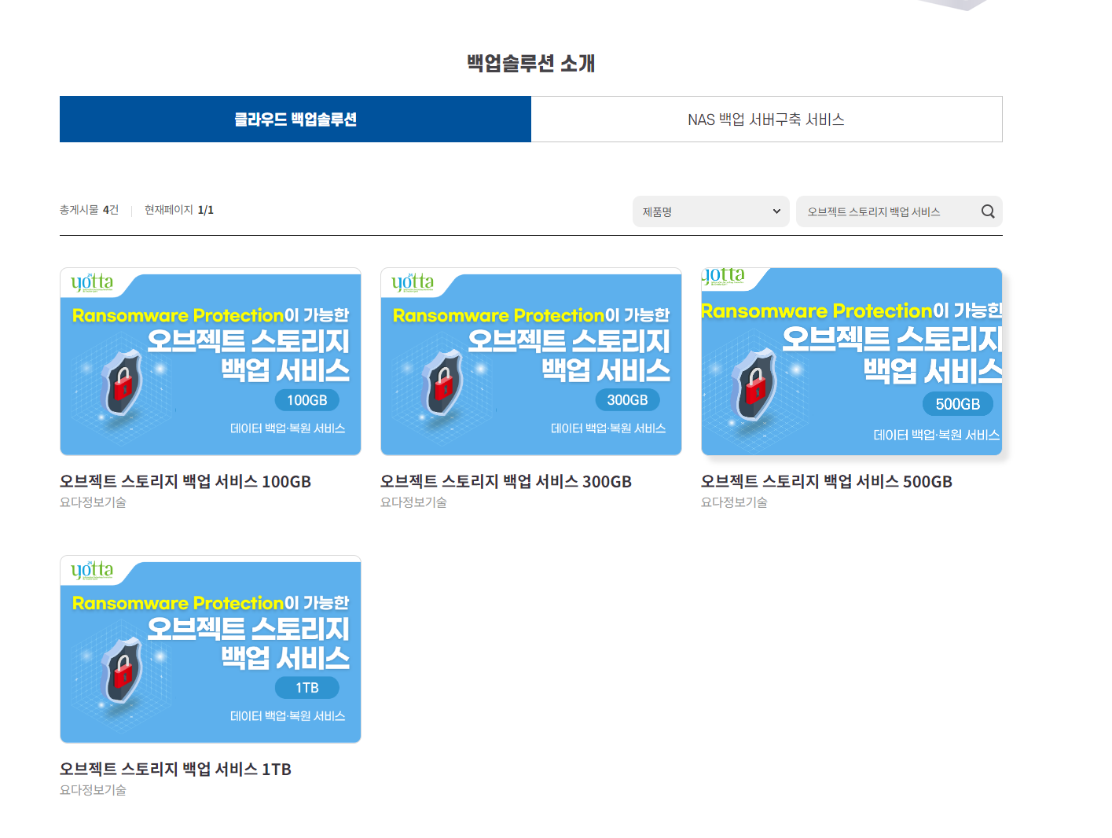This screenshot has height=838, width=1112.
Task: Expand the dropdown chevron next to 제품명
Action: pyautogui.click(x=776, y=211)
